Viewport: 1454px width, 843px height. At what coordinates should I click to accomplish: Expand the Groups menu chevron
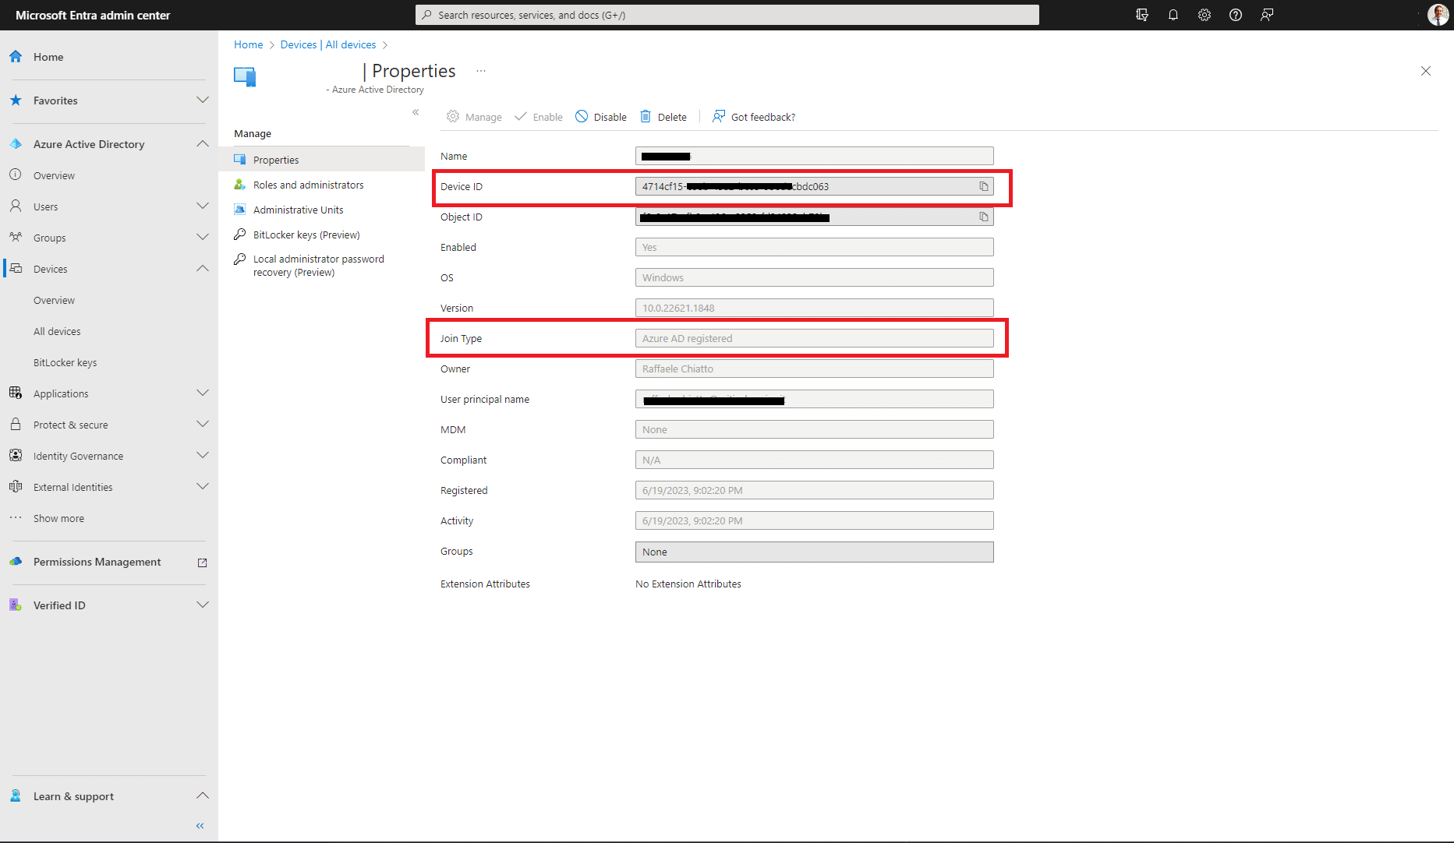pos(203,237)
